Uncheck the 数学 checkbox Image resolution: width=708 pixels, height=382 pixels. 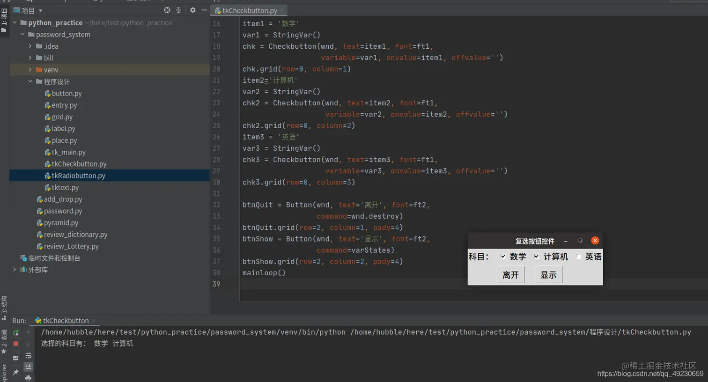coord(503,256)
